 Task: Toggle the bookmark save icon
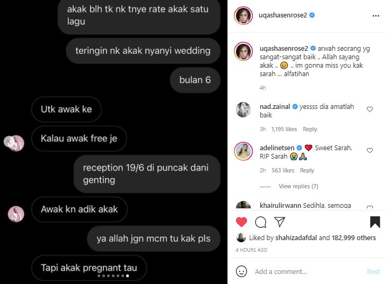[x=375, y=222]
